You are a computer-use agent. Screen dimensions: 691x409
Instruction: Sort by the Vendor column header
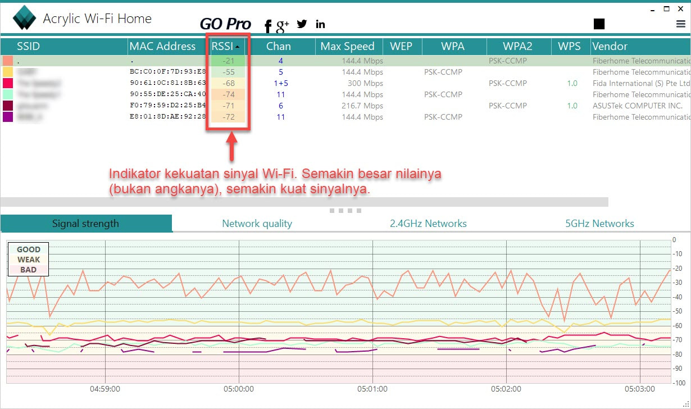click(640, 46)
